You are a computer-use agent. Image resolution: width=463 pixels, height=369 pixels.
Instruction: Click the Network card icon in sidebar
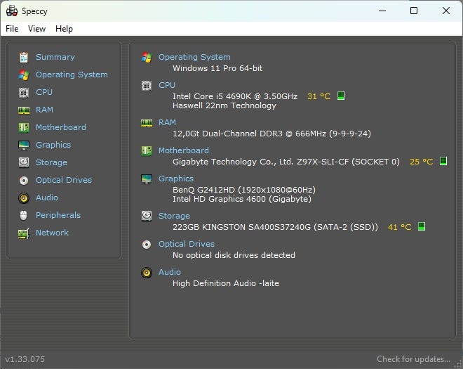[24, 233]
